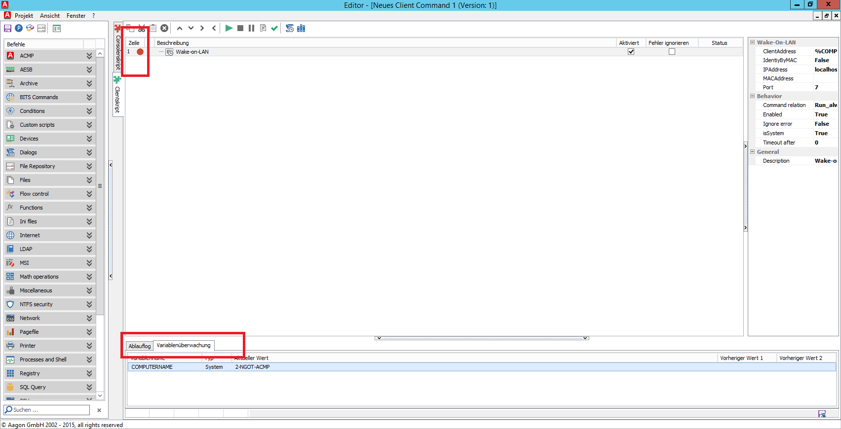Image resolution: width=841 pixels, height=429 pixels.
Task: Expand the Flow control command group
Action: click(x=89, y=194)
